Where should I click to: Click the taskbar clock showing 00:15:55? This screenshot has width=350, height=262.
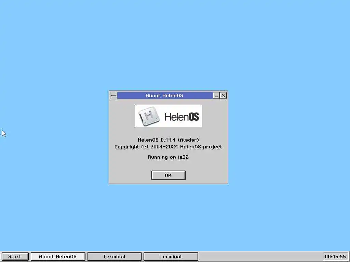335,257
